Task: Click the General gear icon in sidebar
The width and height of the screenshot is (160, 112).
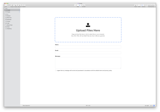Action: [6, 16]
